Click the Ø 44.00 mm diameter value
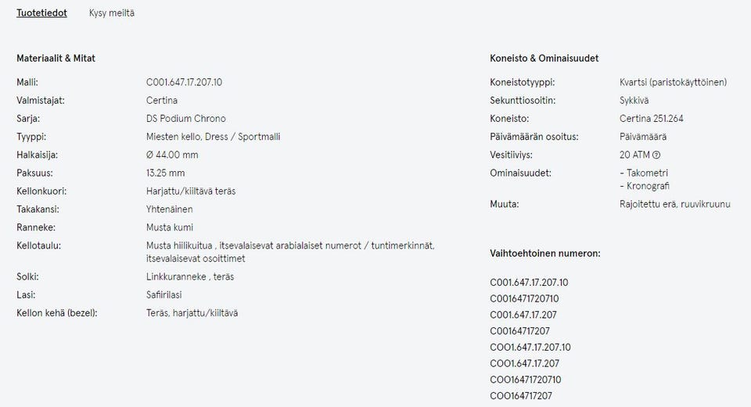 172,155
